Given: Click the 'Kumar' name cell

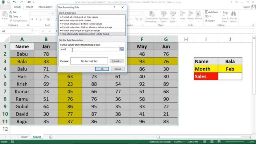Looking at the screenshot, I should 22,92.
